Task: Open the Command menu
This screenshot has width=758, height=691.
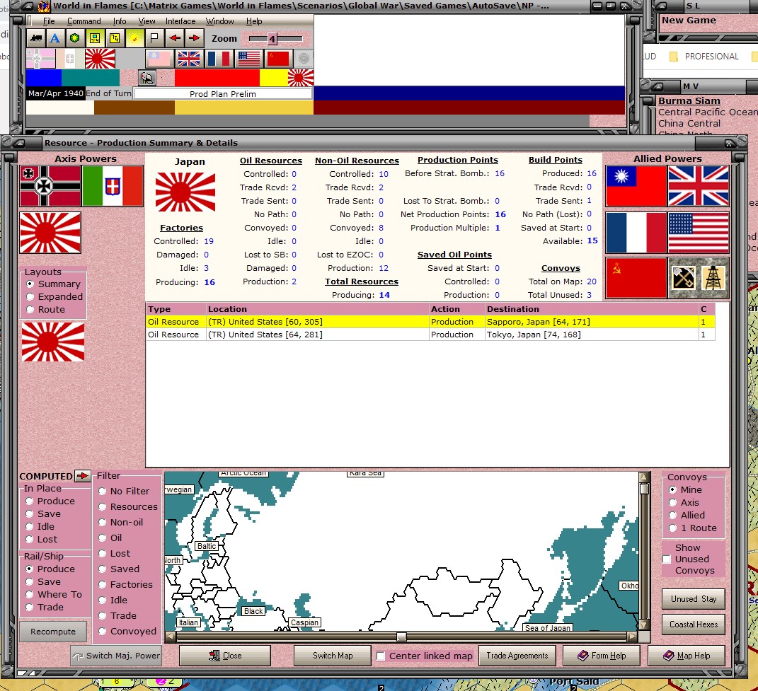Action: point(84,21)
